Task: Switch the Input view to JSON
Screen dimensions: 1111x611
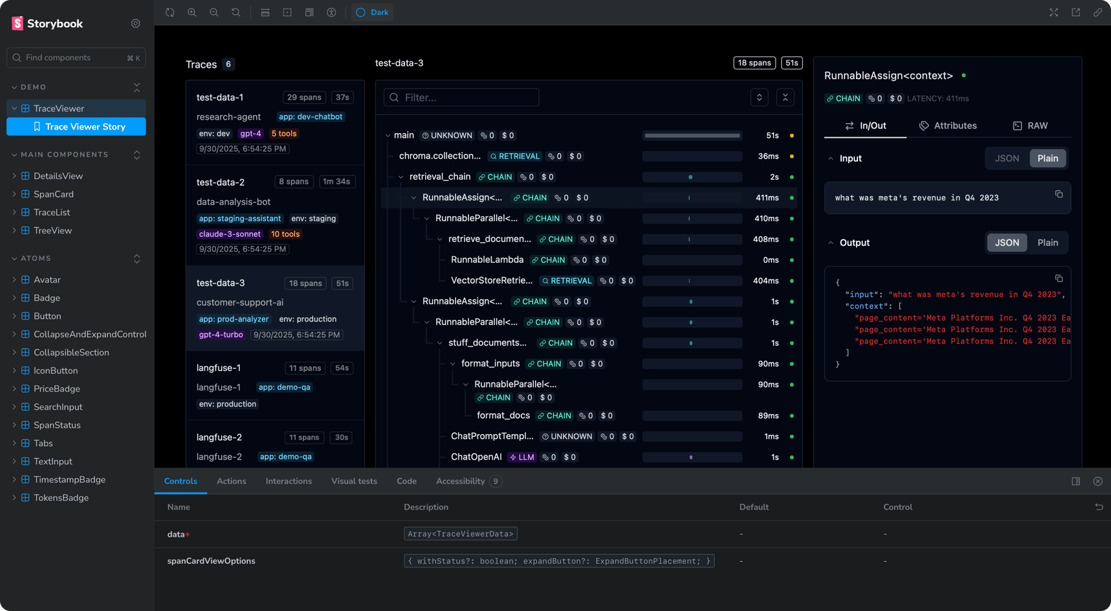Action: click(x=1006, y=158)
